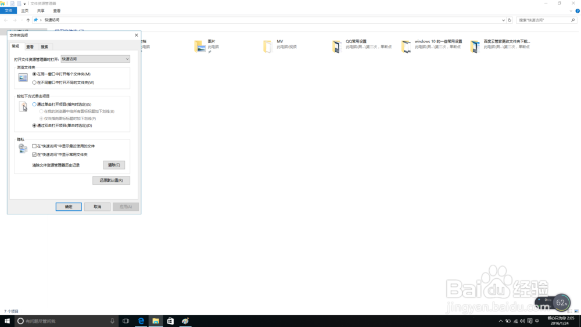
Task: Open the Windows Start menu
Action: click(x=7, y=321)
